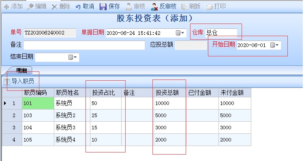This screenshot has width=304, height=161.
Task: Click 未付金额 cell 10000 in row 1
Action: (x=235, y=103)
